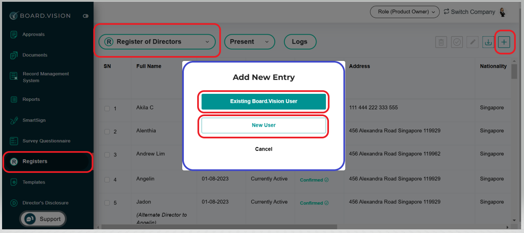524x233 pixels.
Task: Click the download icon in toolbar
Action: [x=488, y=42]
